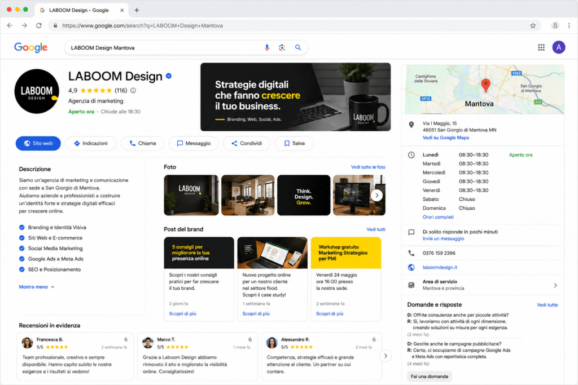578x385 pixels.
Task: Open Orari completi link
Action: tap(438, 217)
